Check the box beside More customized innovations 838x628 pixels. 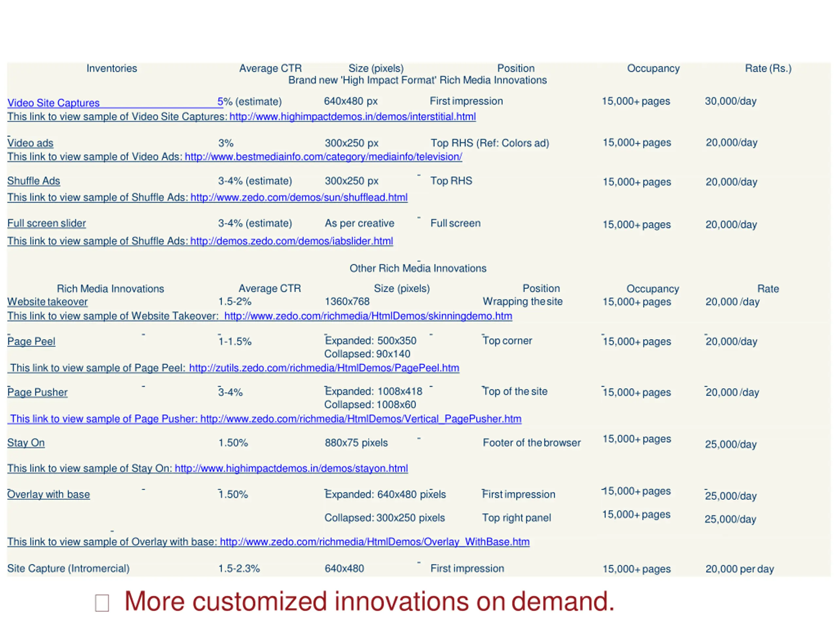[x=102, y=603]
